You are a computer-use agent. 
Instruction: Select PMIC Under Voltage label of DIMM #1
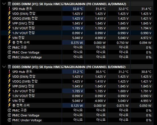pos(27,57)
